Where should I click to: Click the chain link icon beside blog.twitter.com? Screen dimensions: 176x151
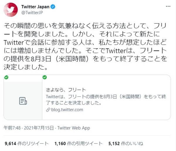tap(48, 110)
